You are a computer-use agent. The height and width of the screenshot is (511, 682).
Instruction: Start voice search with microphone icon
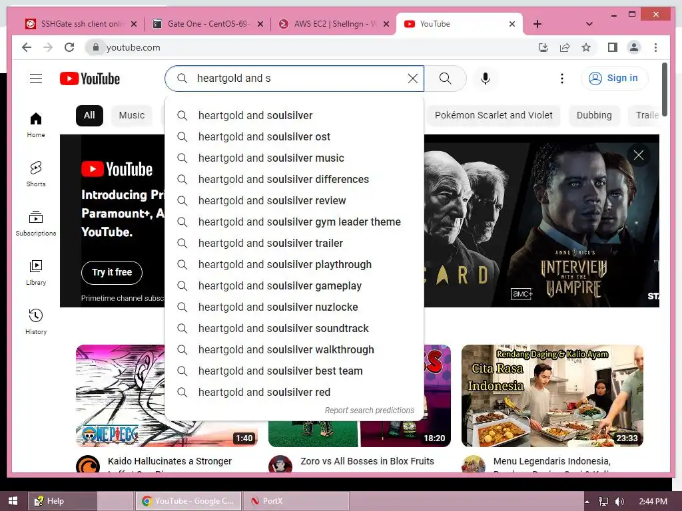pos(486,79)
